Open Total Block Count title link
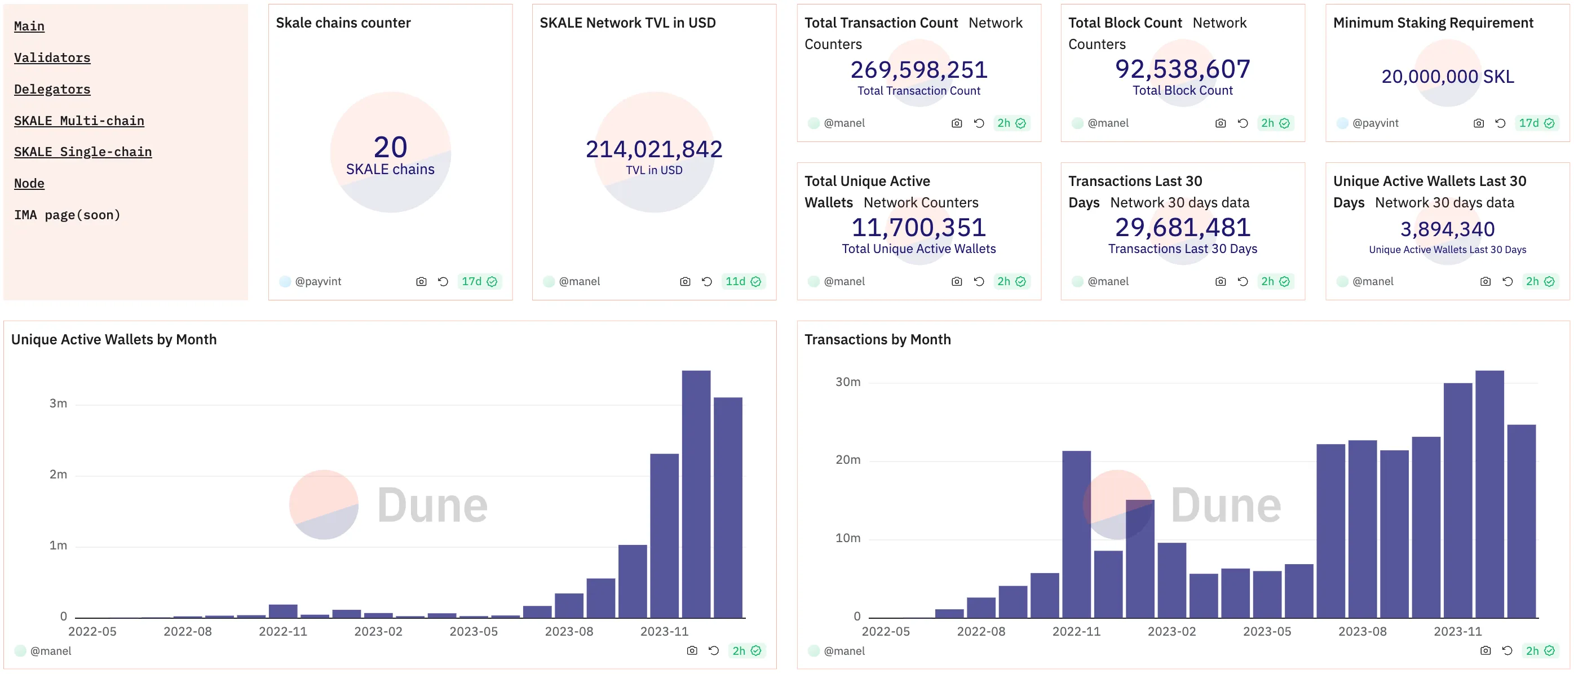 point(1125,23)
